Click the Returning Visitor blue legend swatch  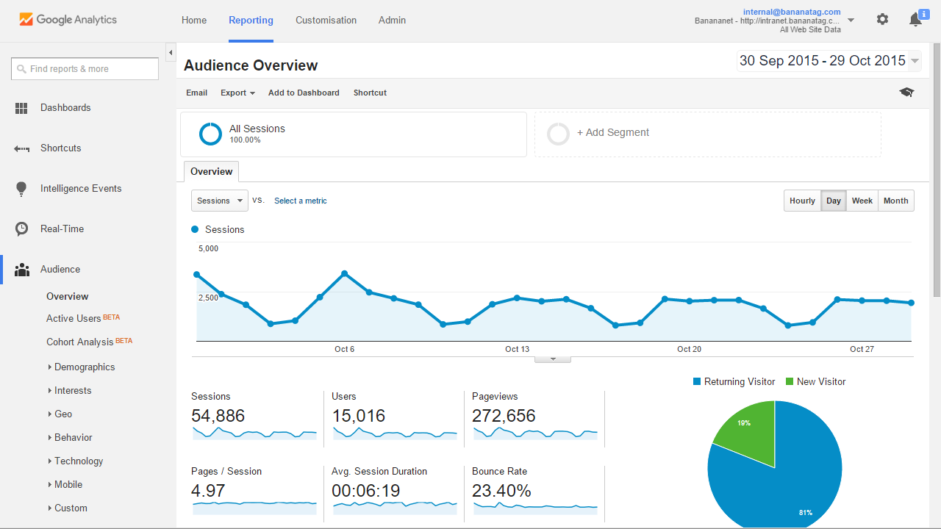point(697,382)
